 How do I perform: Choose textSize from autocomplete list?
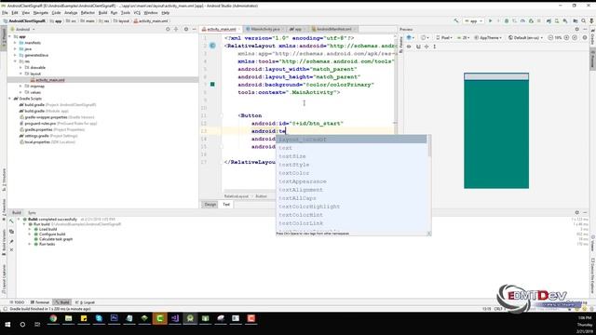pyautogui.click(x=292, y=156)
